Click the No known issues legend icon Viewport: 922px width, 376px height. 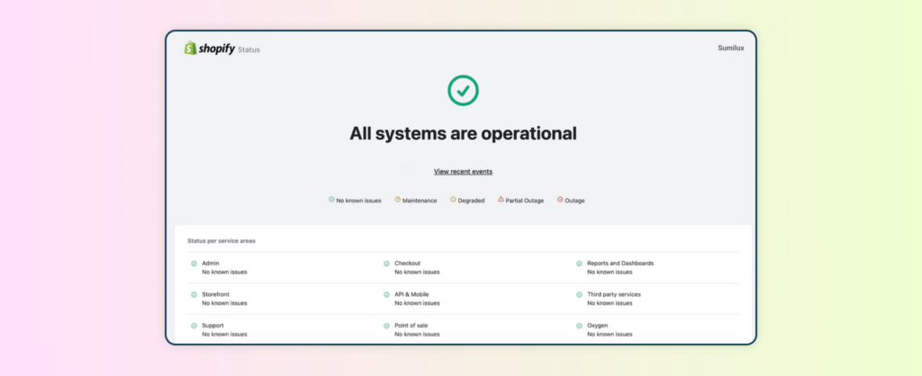[331, 200]
